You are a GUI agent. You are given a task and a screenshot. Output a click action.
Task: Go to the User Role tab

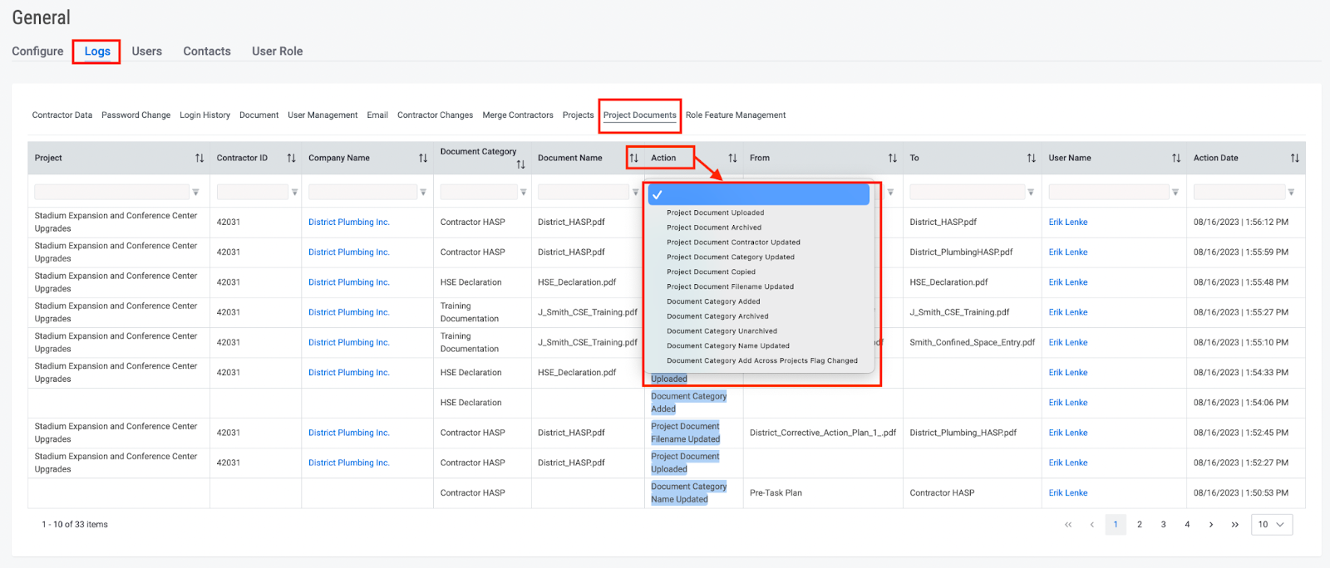tap(278, 51)
